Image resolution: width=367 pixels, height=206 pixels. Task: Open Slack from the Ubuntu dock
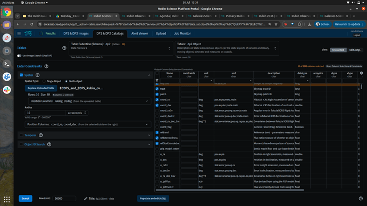(7, 90)
